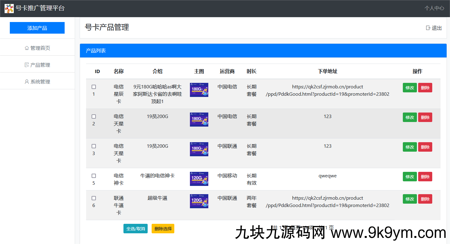Click the home icon beside 管理首页

point(27,48)
